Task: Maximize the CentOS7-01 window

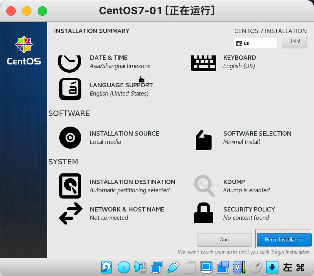Action: (42, 11)
